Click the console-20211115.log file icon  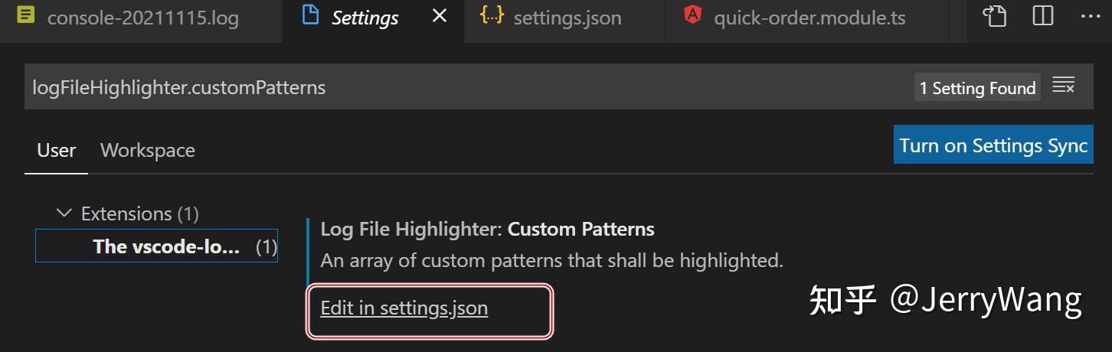26,16
